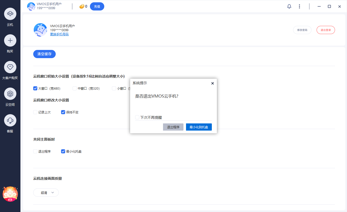Minimize the VMOS main window
The image size is (347, 212).
(319, 6)
